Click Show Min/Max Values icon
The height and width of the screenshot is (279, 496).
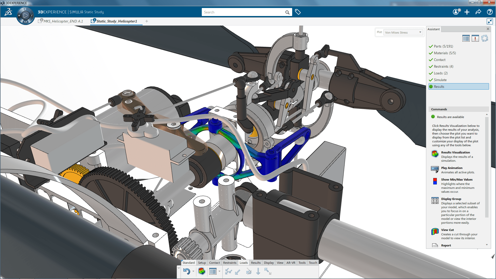[x=435, y=181]
